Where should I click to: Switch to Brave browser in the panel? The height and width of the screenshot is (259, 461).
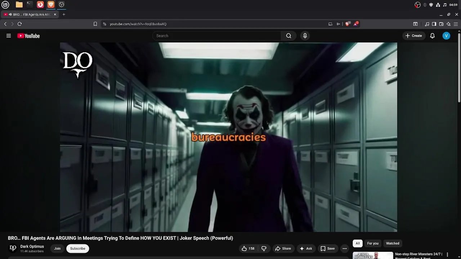coord(51,5)
